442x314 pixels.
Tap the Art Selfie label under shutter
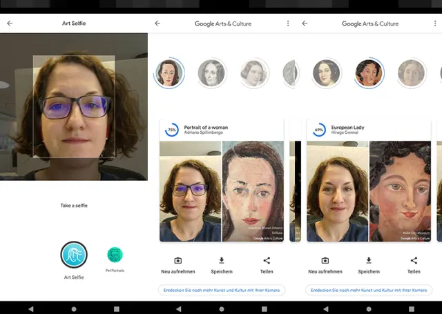(x=74, y=277)
